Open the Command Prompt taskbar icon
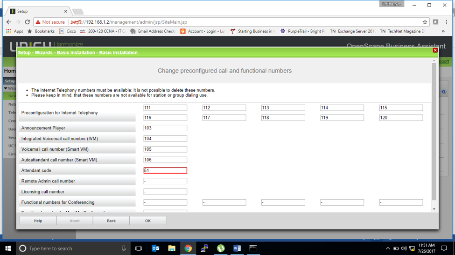 click(253, 248)
